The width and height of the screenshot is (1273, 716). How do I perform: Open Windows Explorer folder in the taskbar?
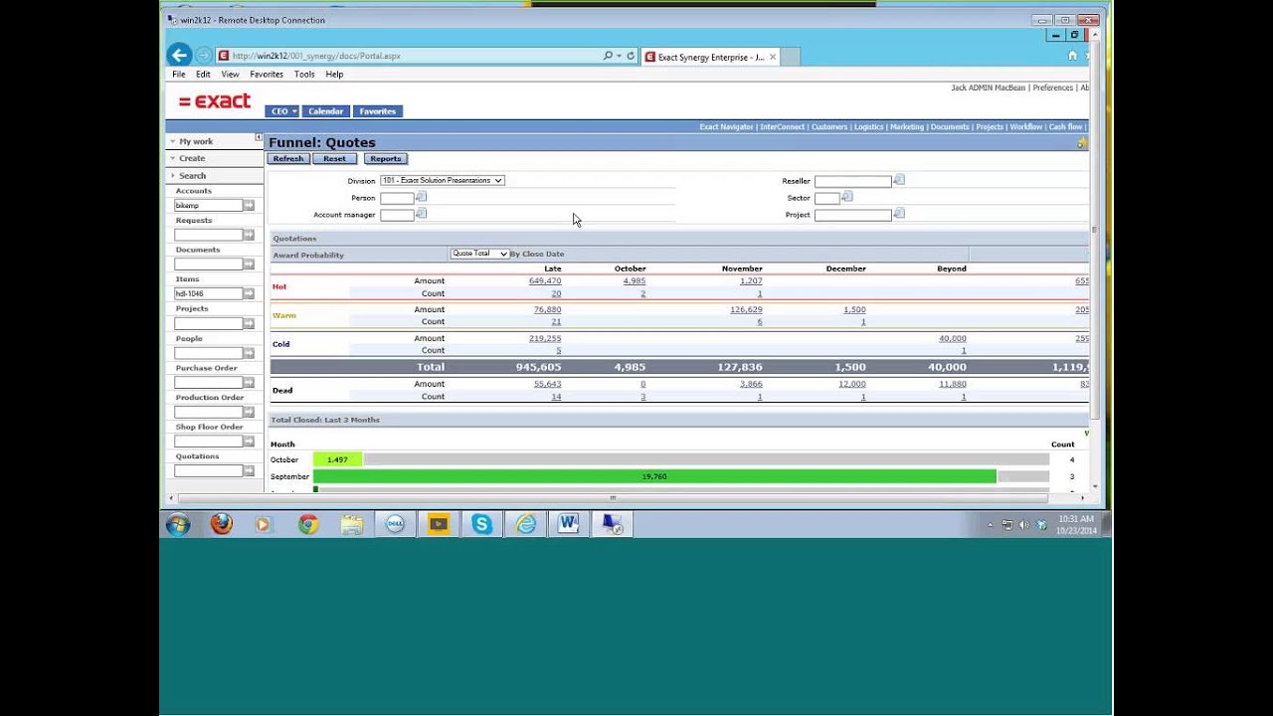(x=351, y=523)
